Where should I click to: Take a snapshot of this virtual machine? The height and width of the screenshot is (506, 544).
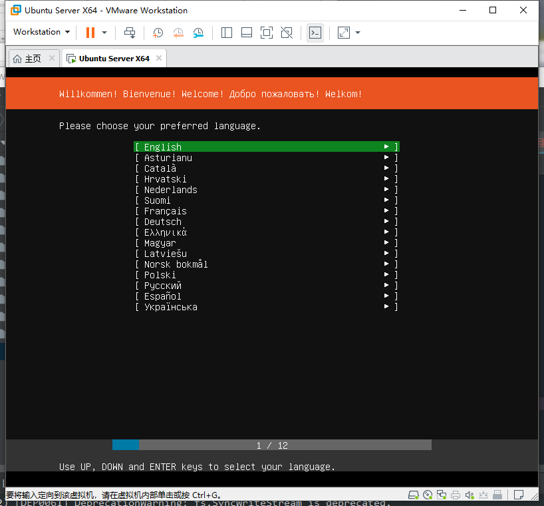tap(158, 33)
